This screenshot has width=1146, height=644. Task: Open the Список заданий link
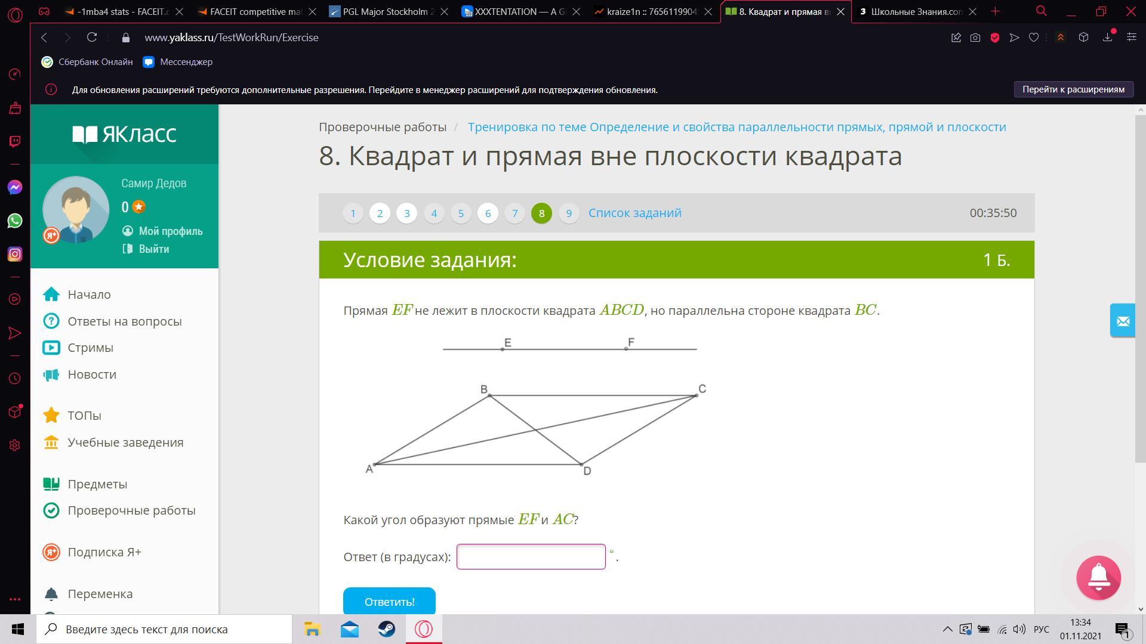pos(634,213)
